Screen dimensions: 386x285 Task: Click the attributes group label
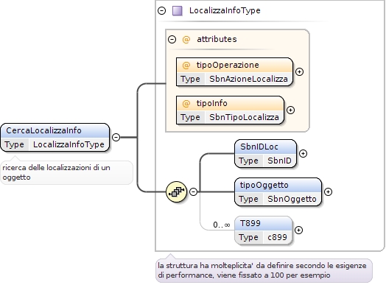point(217,39)
